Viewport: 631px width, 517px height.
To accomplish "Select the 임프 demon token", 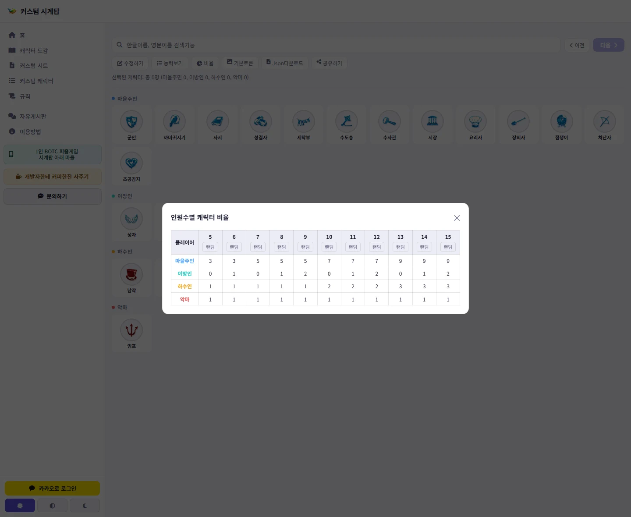I will pos(131,333).
